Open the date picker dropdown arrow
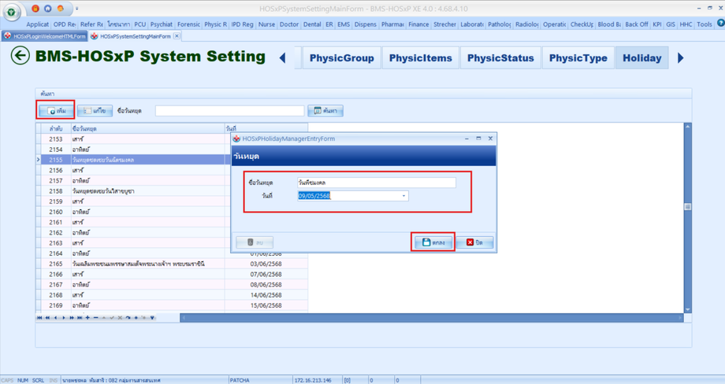725x384 pixels. pyautogui.click(x=403, y=196)
